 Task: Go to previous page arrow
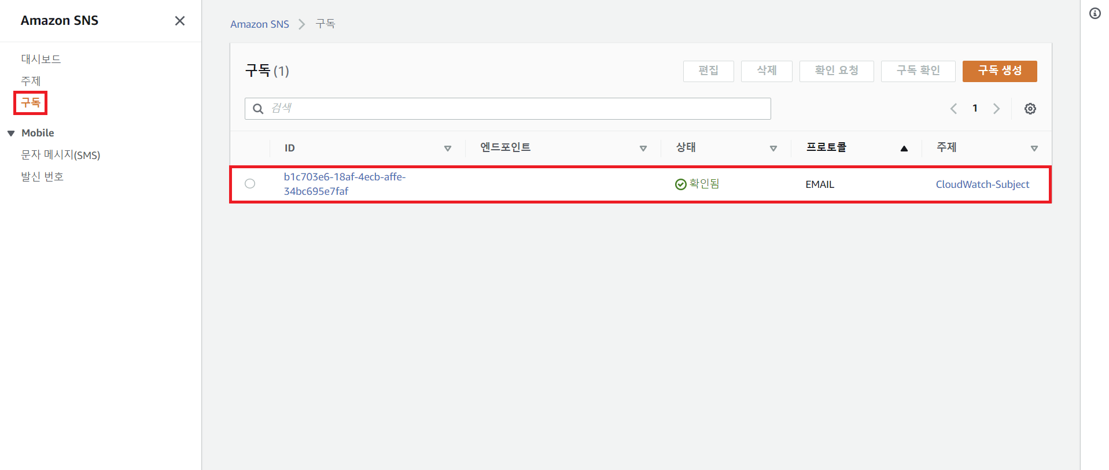(953, 109)
